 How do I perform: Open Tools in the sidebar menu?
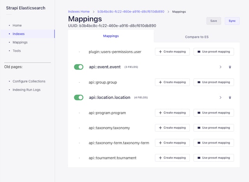(x=17, y=51)
